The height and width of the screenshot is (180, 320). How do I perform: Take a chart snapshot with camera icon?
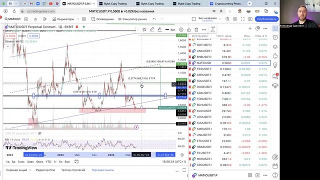point(250,19)
